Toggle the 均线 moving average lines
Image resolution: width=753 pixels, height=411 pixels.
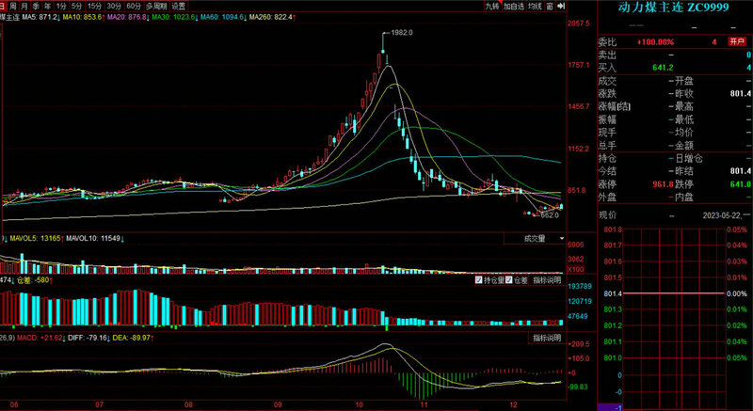point(537,6)
